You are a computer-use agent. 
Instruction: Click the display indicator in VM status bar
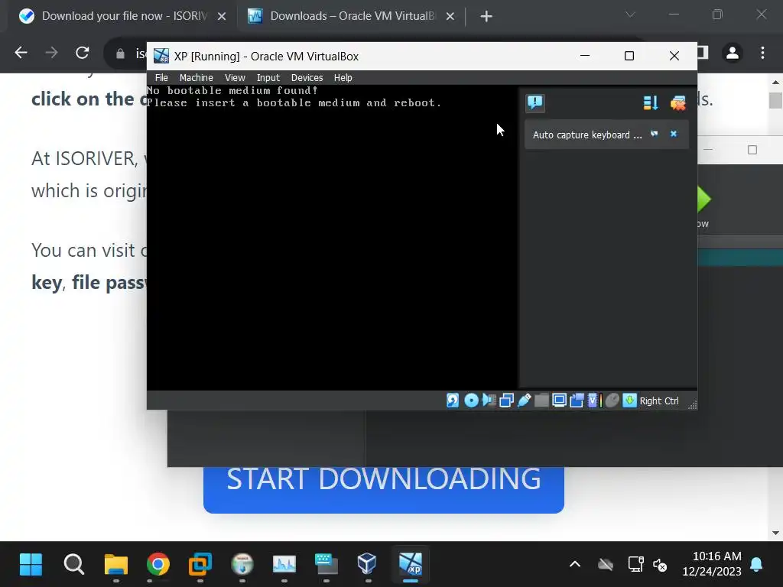tap(559, 401)
